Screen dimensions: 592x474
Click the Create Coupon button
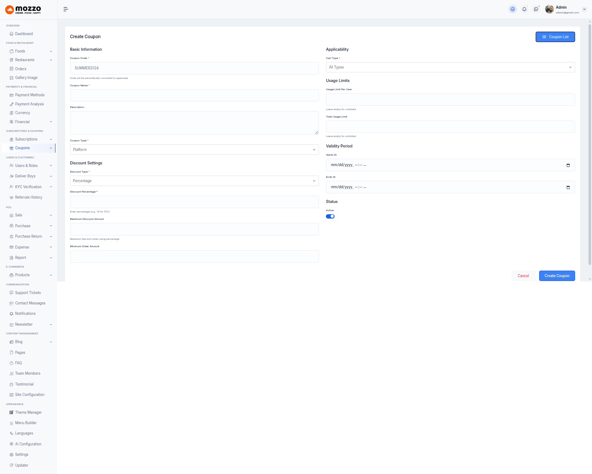[556, 276]
